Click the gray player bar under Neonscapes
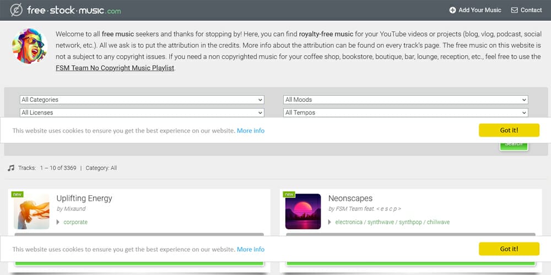This screenshot has width=551, height=275. tap(411, 235)
